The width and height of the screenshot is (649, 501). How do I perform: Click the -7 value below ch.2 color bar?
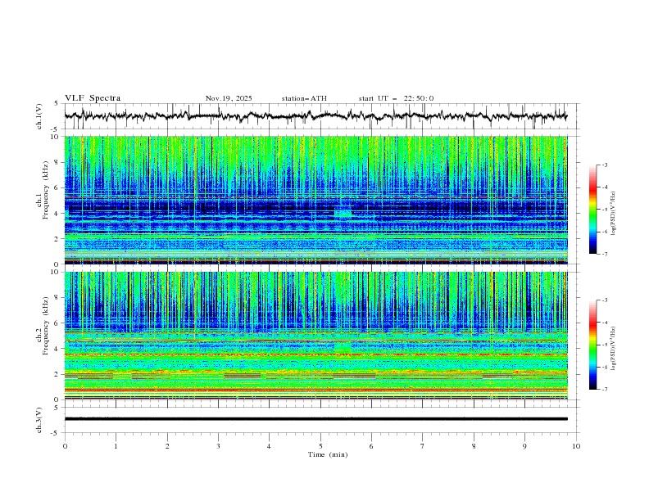coord(603,390)
